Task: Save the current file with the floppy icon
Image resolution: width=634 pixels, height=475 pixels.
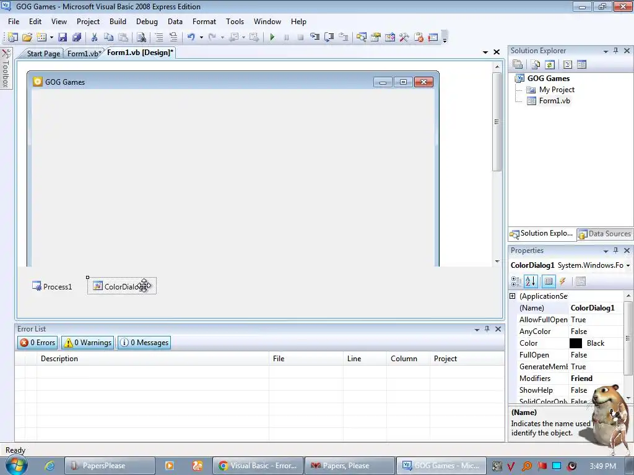Action: [63, 37]
